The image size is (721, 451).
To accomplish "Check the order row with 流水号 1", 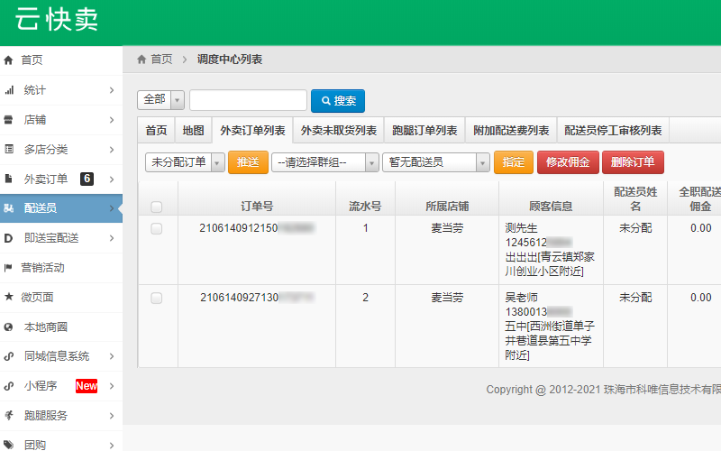I will [156, 229].
